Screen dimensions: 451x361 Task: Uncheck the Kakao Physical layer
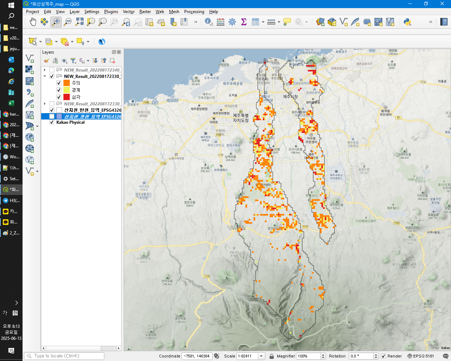pos(52,122)
